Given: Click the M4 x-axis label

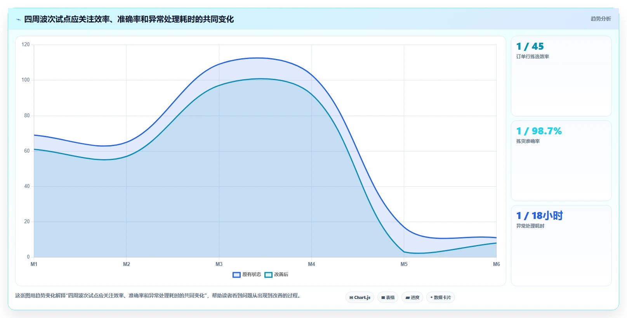Looking at the screenshot, I should (x=311, y=264).
